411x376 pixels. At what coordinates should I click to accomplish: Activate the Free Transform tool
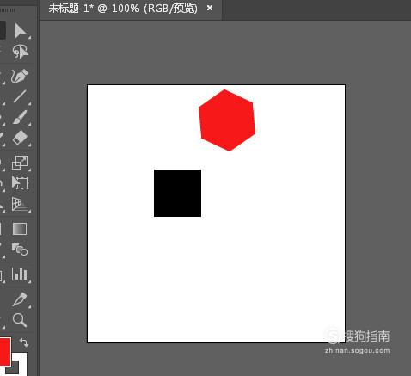(x=20, y=183)
